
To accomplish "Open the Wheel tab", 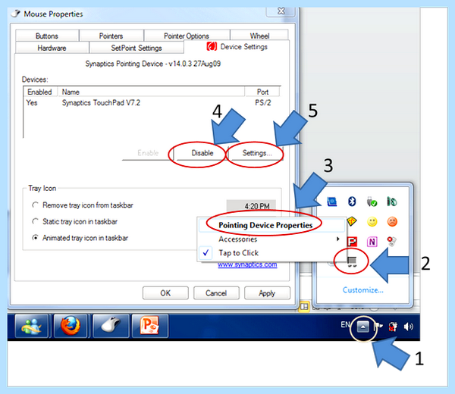I will click(259, 36).
